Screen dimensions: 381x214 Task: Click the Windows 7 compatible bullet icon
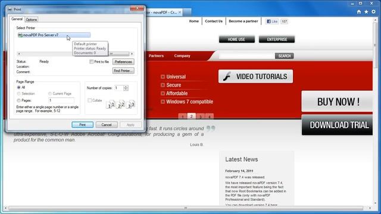[163, 102]
